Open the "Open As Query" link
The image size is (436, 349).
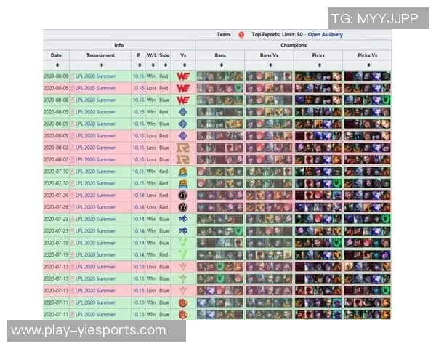click(325, 34)
